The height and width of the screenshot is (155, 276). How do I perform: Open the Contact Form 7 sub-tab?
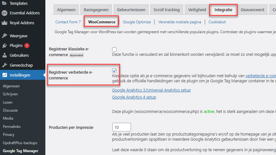(68, 22)
